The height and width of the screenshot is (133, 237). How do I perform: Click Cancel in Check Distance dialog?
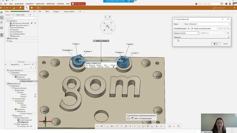click(x=226, y=44)
